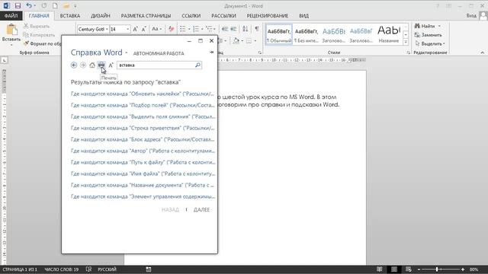This screenshot has width=488, height=274.
Task: Pin the Word Help window on top
Action: click(212, 53)
